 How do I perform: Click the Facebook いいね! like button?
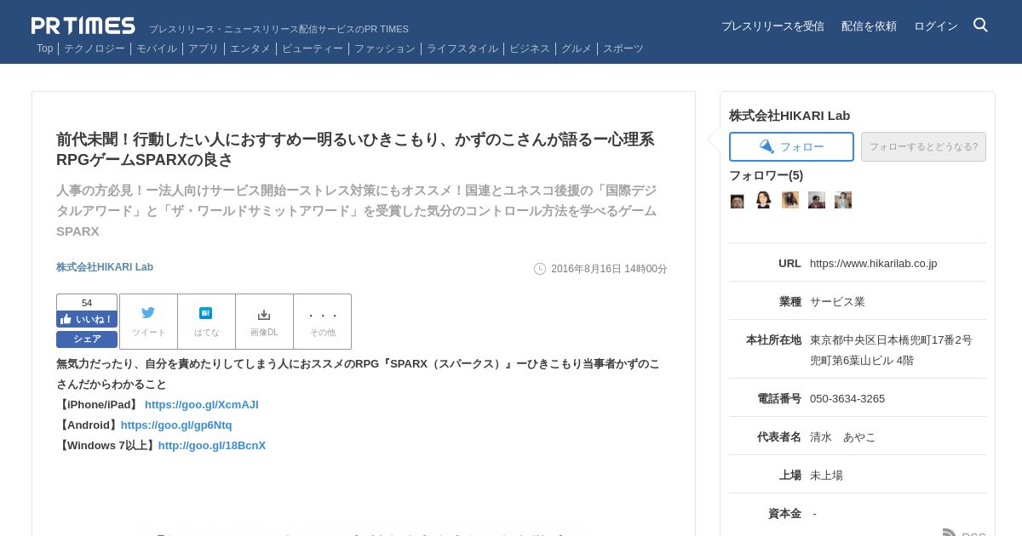[x=87, y=319]
